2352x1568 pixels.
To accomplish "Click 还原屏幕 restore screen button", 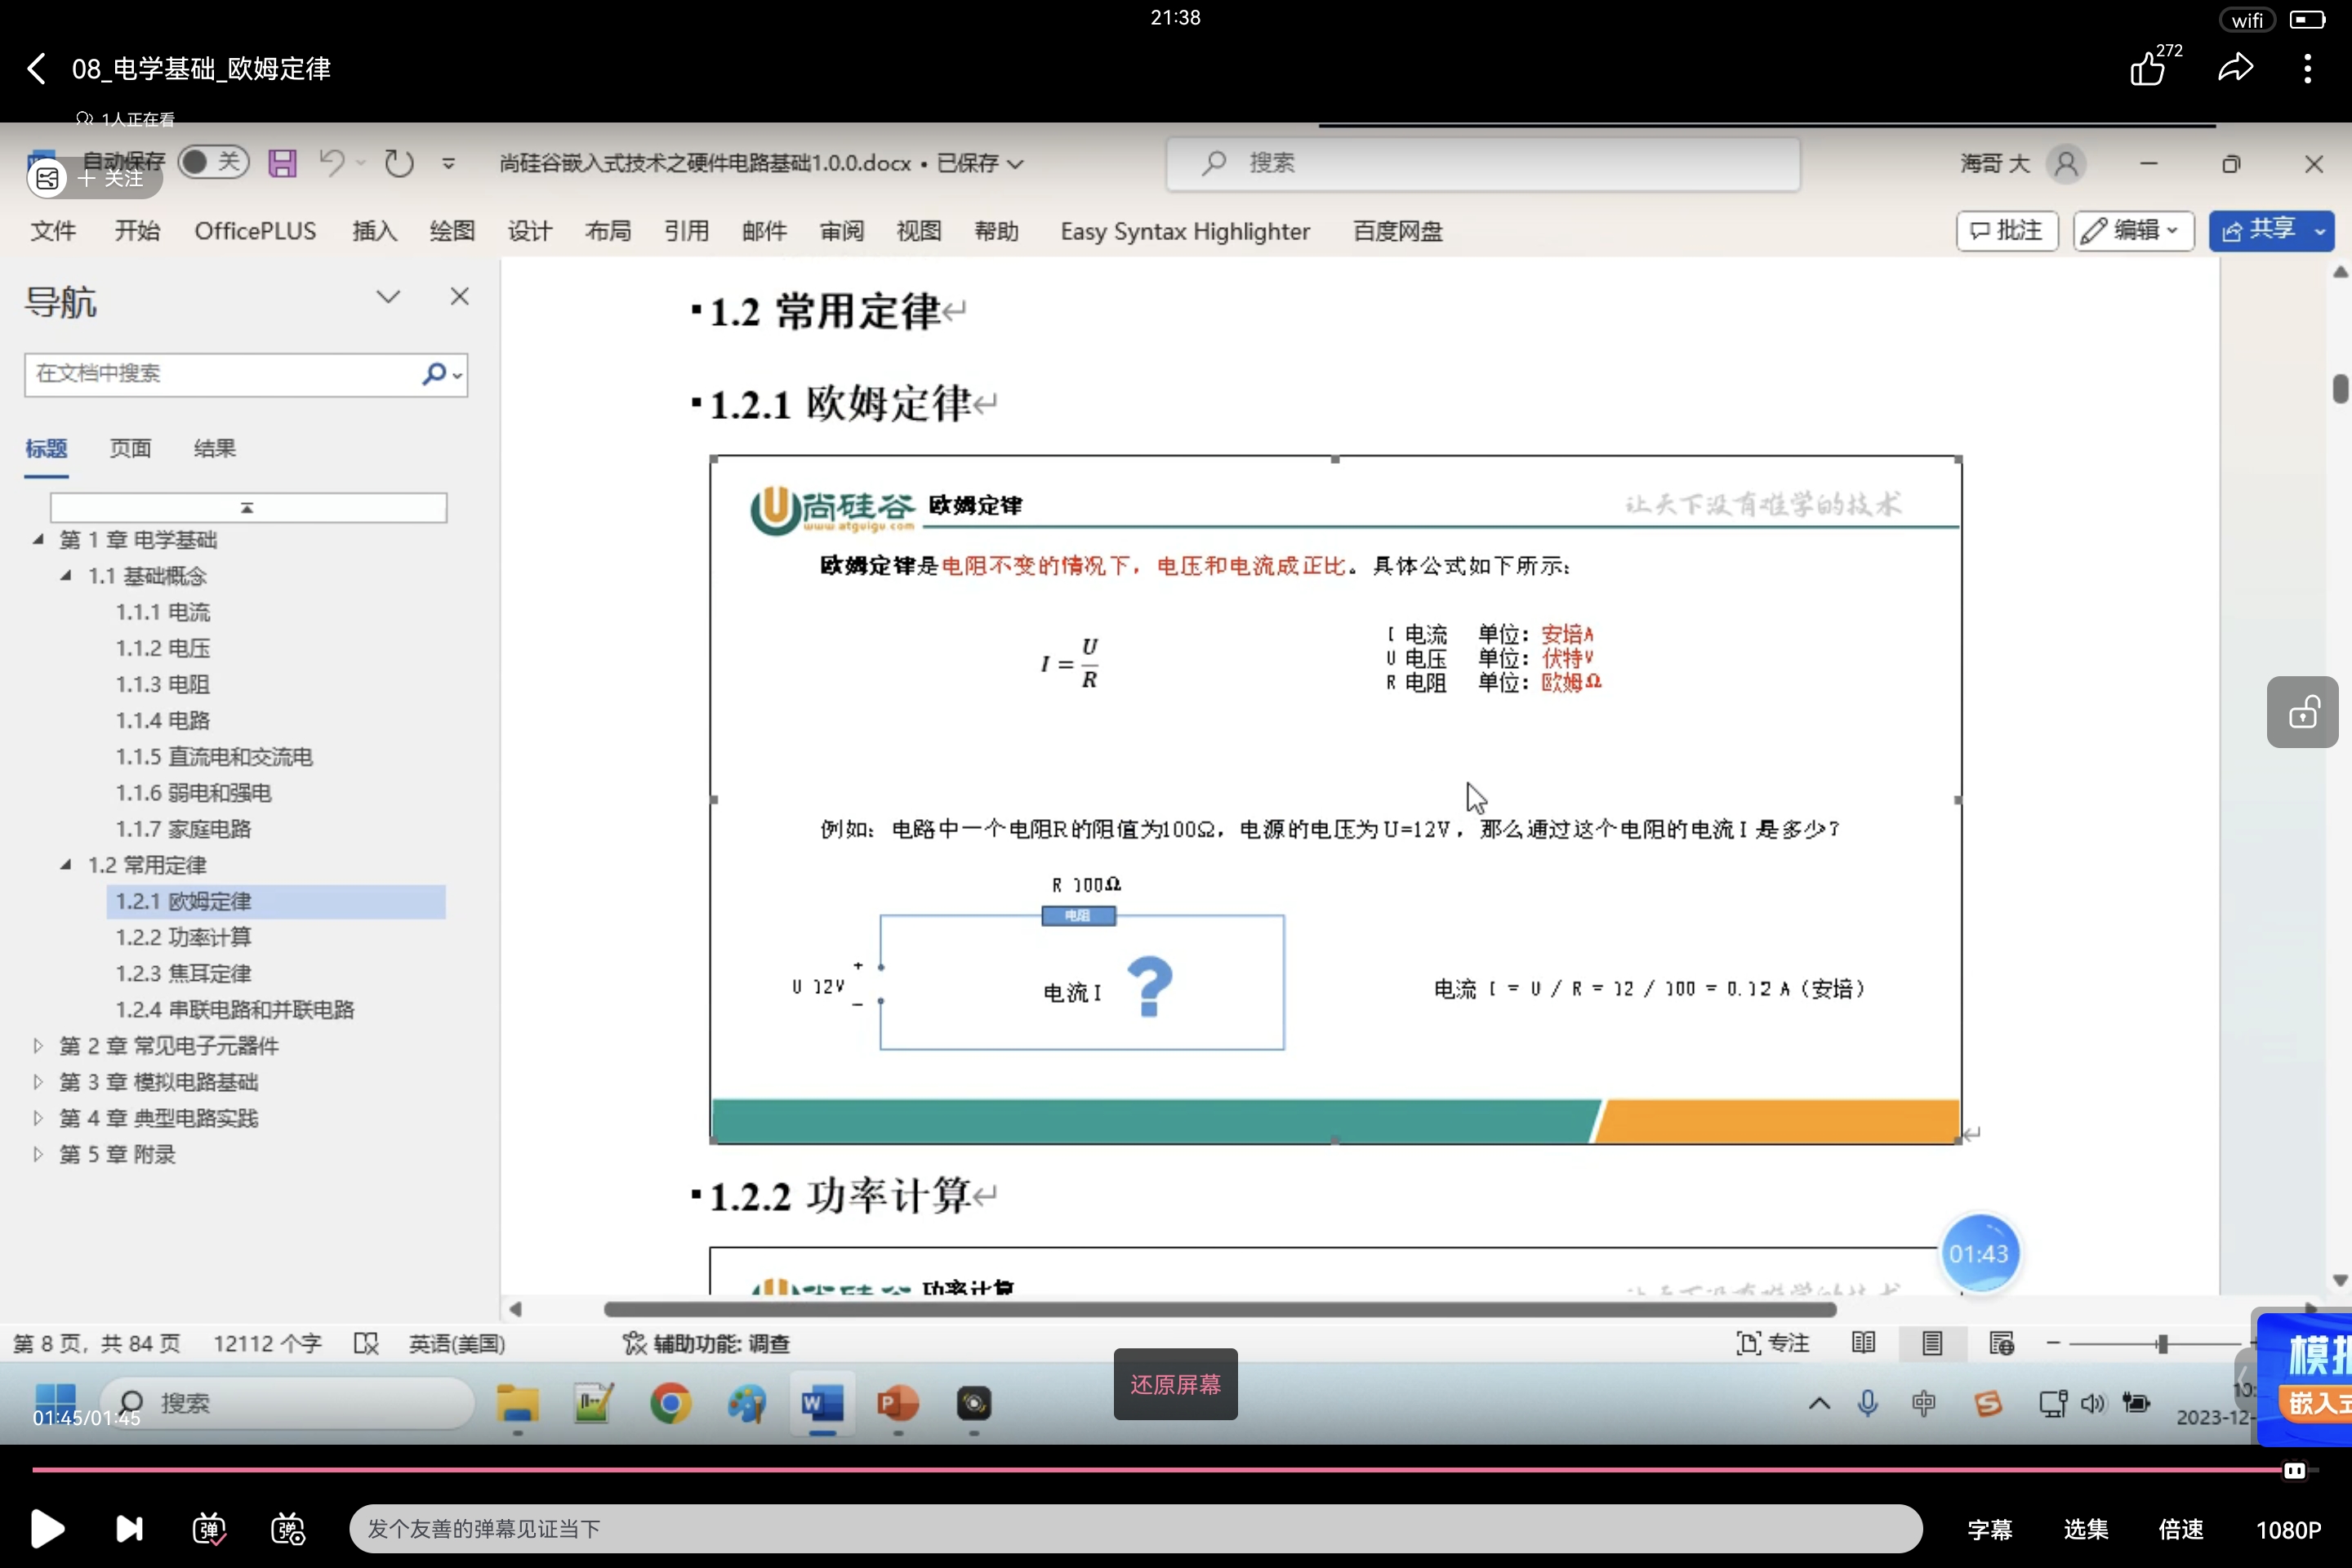I will [1176, 1384].
